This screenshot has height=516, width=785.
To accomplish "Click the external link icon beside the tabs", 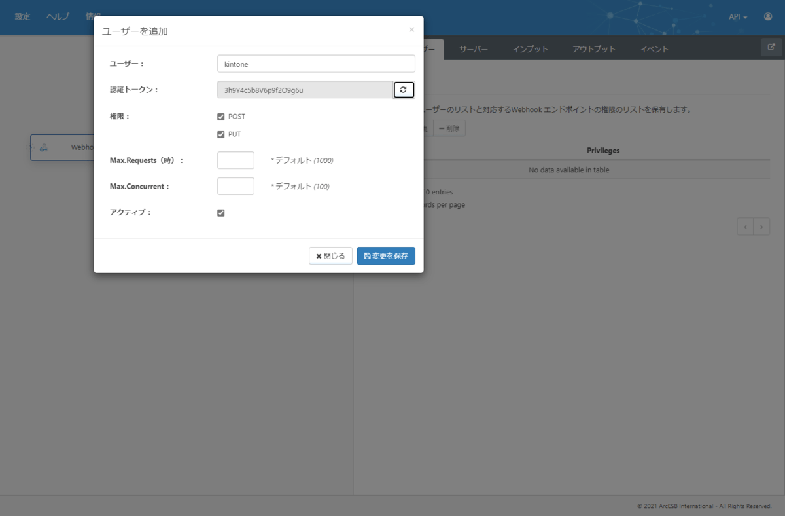I will pos(771,47).
